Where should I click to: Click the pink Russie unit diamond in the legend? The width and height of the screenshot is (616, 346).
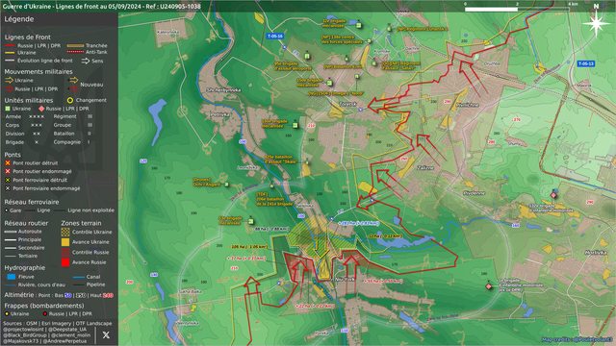[41, 109]
